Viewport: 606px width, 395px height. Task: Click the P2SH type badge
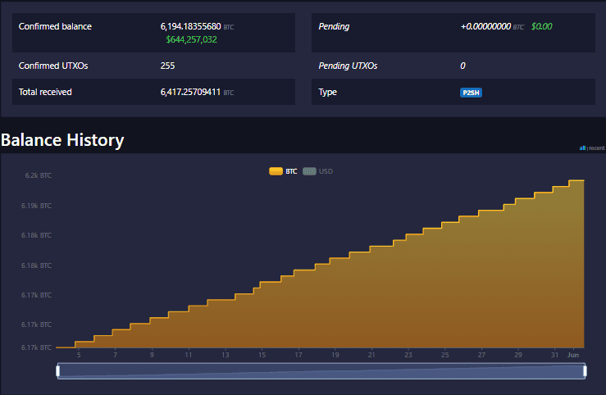pyautogui.click(x=471, y=93)
